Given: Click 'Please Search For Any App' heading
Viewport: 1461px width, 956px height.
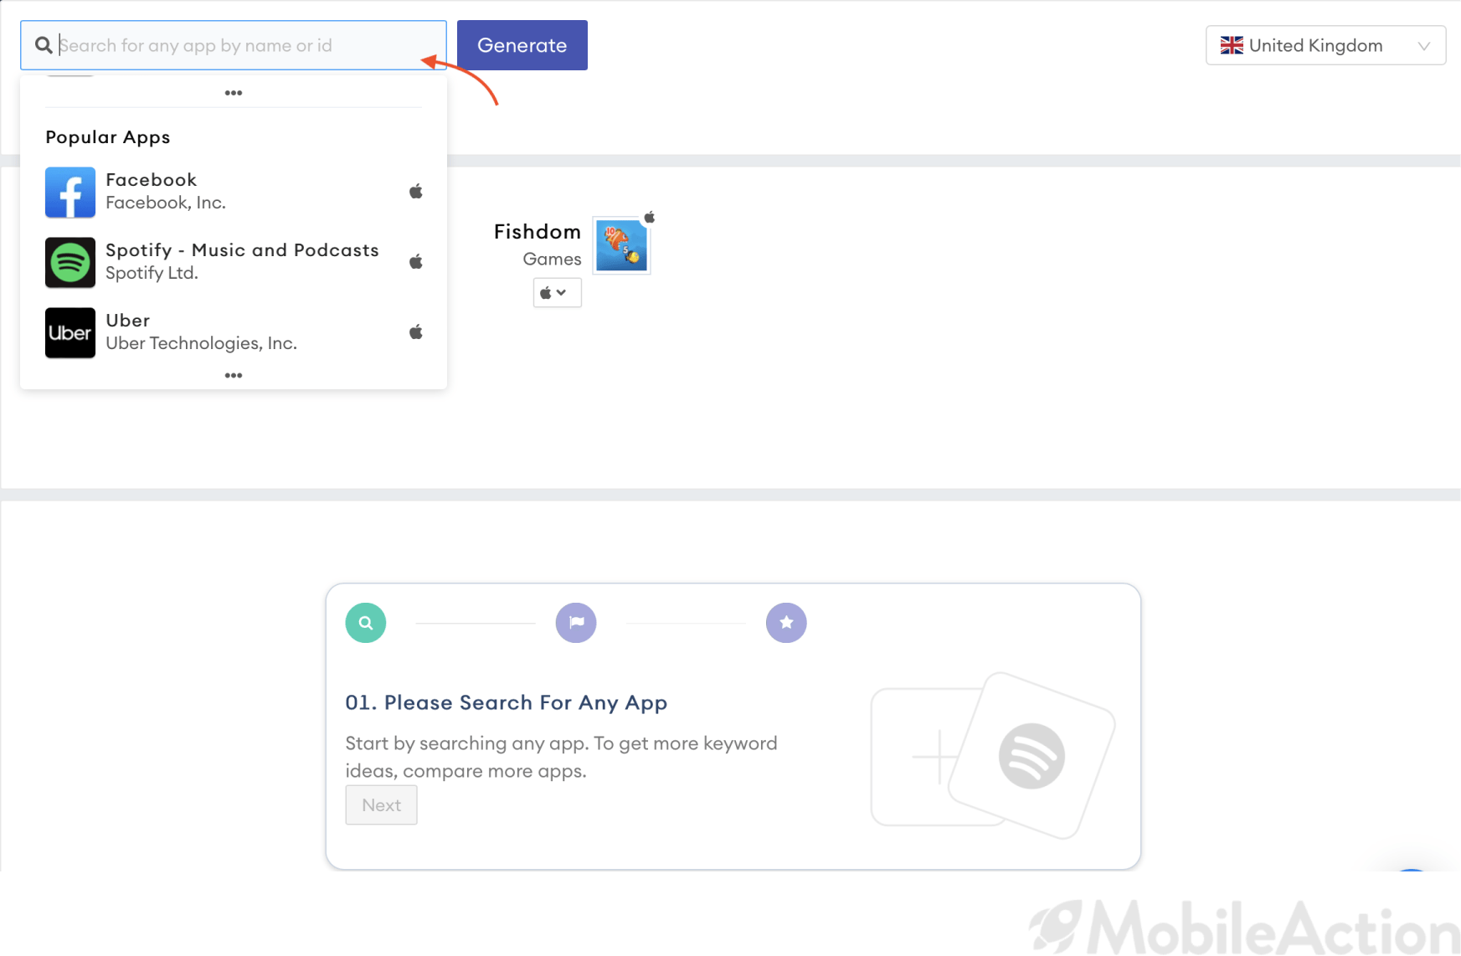Looking at the screenshot, I should point(507,702).
